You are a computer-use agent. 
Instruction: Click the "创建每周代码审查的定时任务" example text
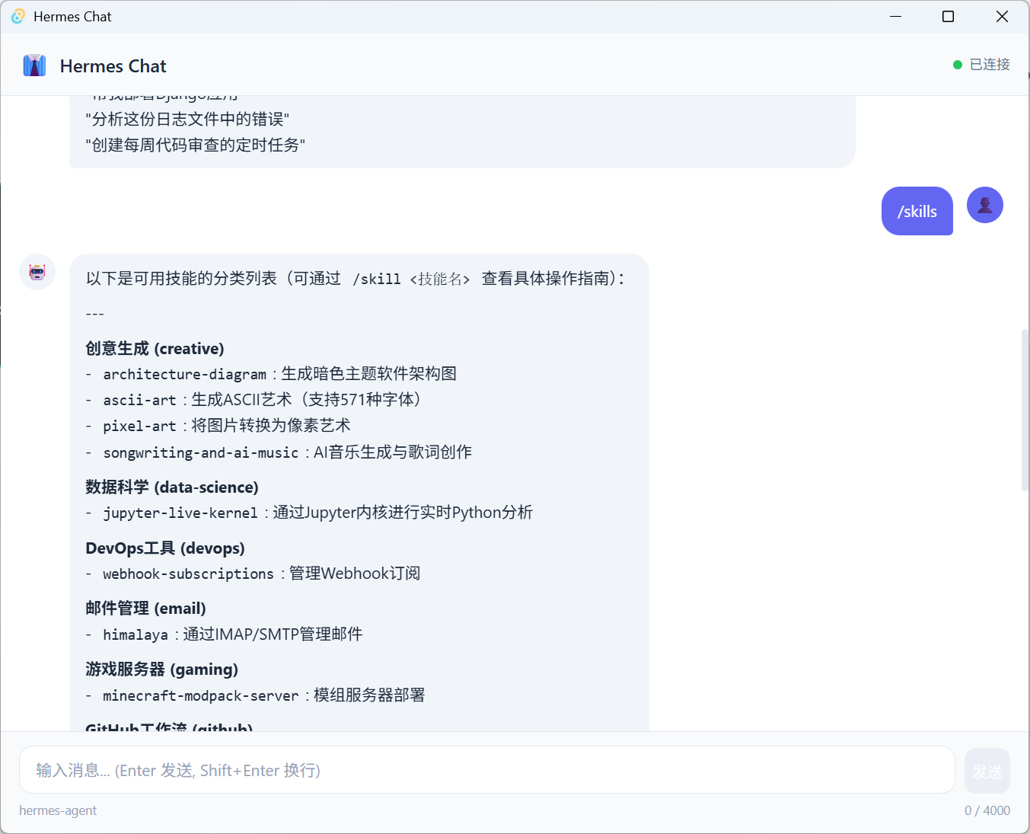pyautogui.click(x=195, y=145)
